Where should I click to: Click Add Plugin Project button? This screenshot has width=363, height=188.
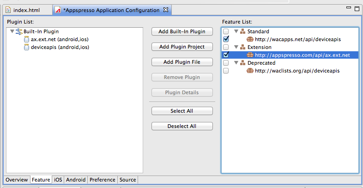pyautogui.click(x=182, y=47)
